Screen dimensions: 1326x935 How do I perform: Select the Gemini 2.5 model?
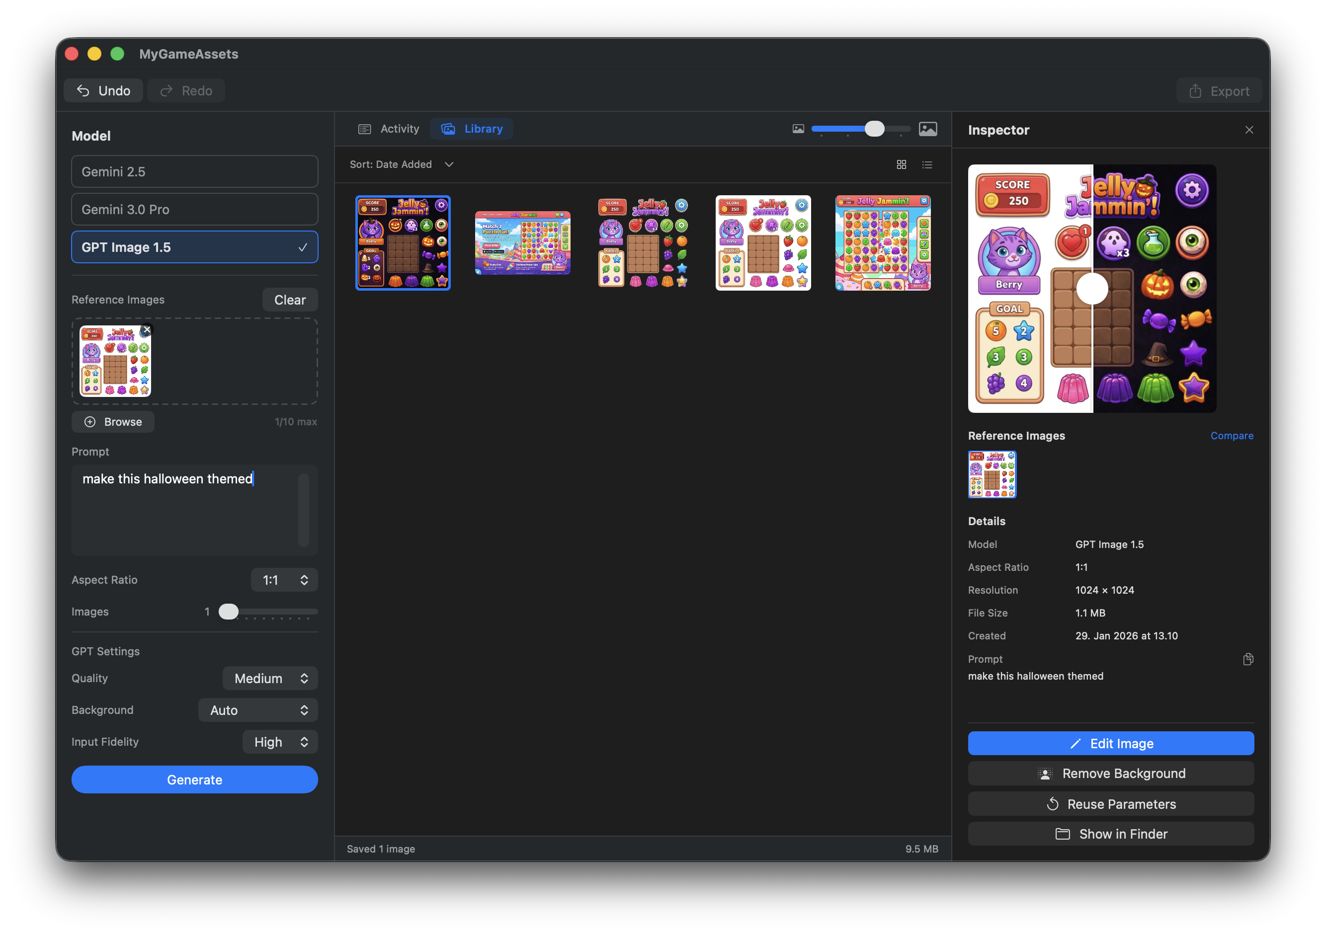pos(195,171)
